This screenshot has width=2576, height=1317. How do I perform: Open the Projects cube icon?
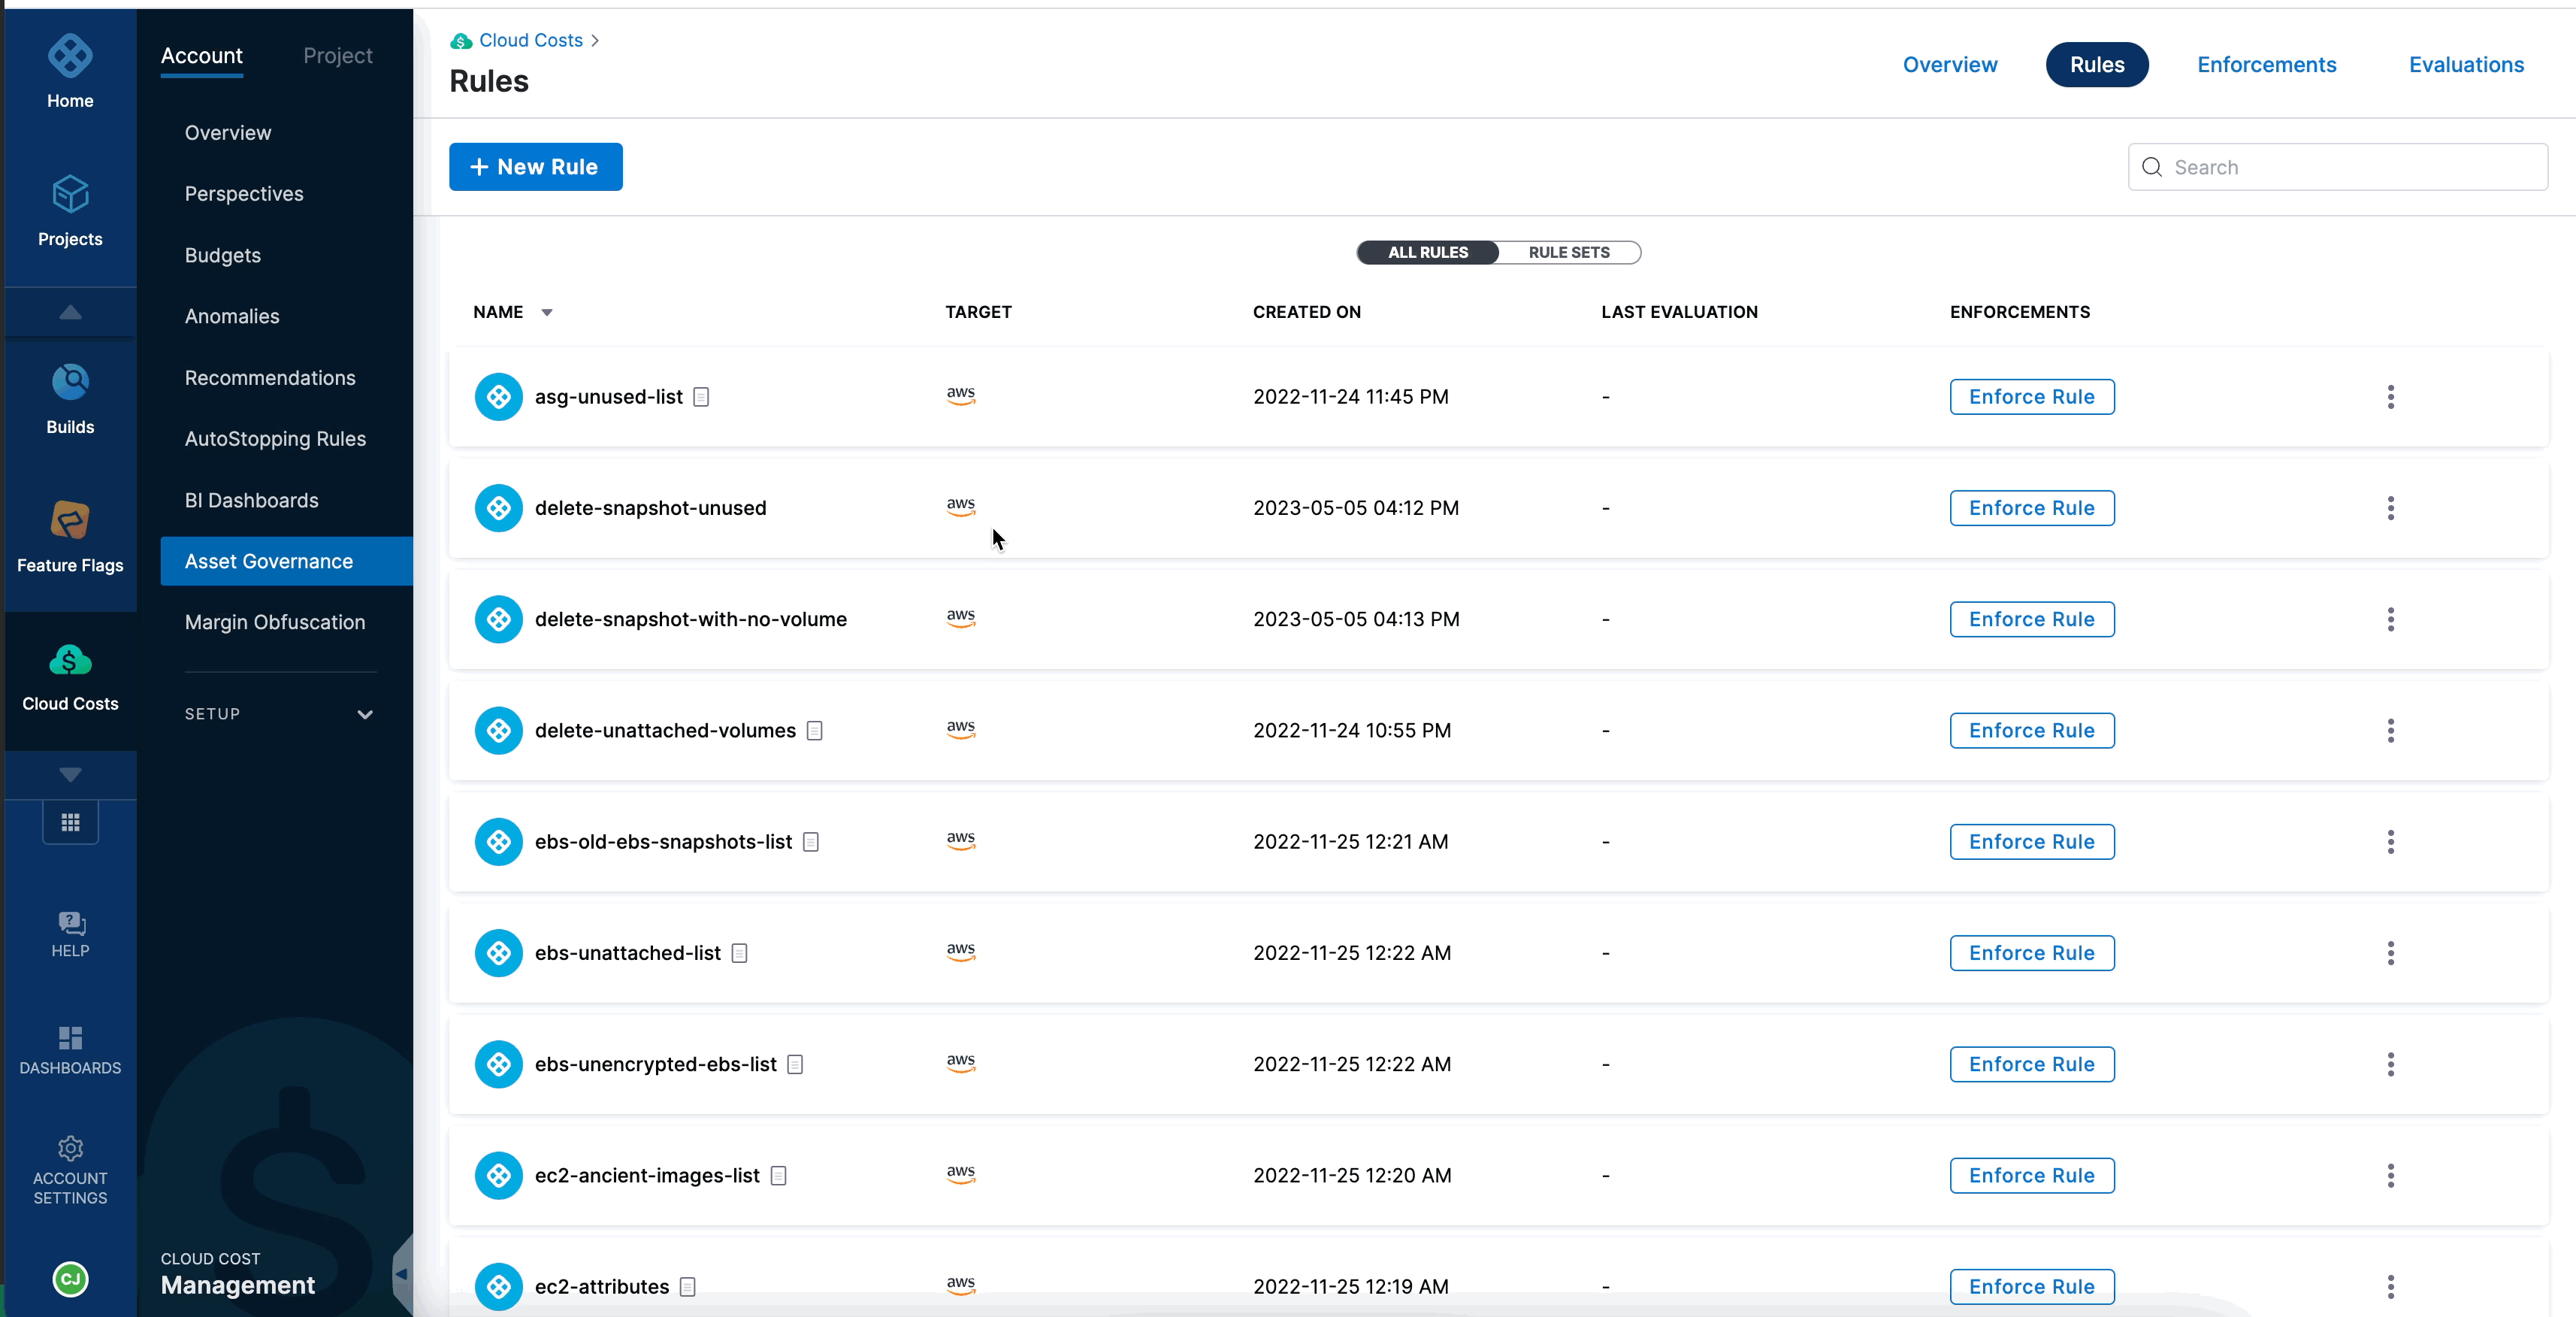pos(70,195)
